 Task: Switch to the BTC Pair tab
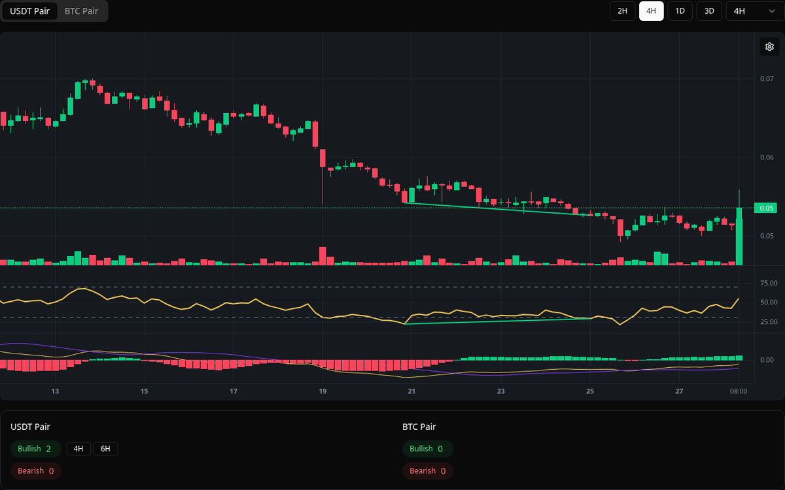click(x=80, y=11)
